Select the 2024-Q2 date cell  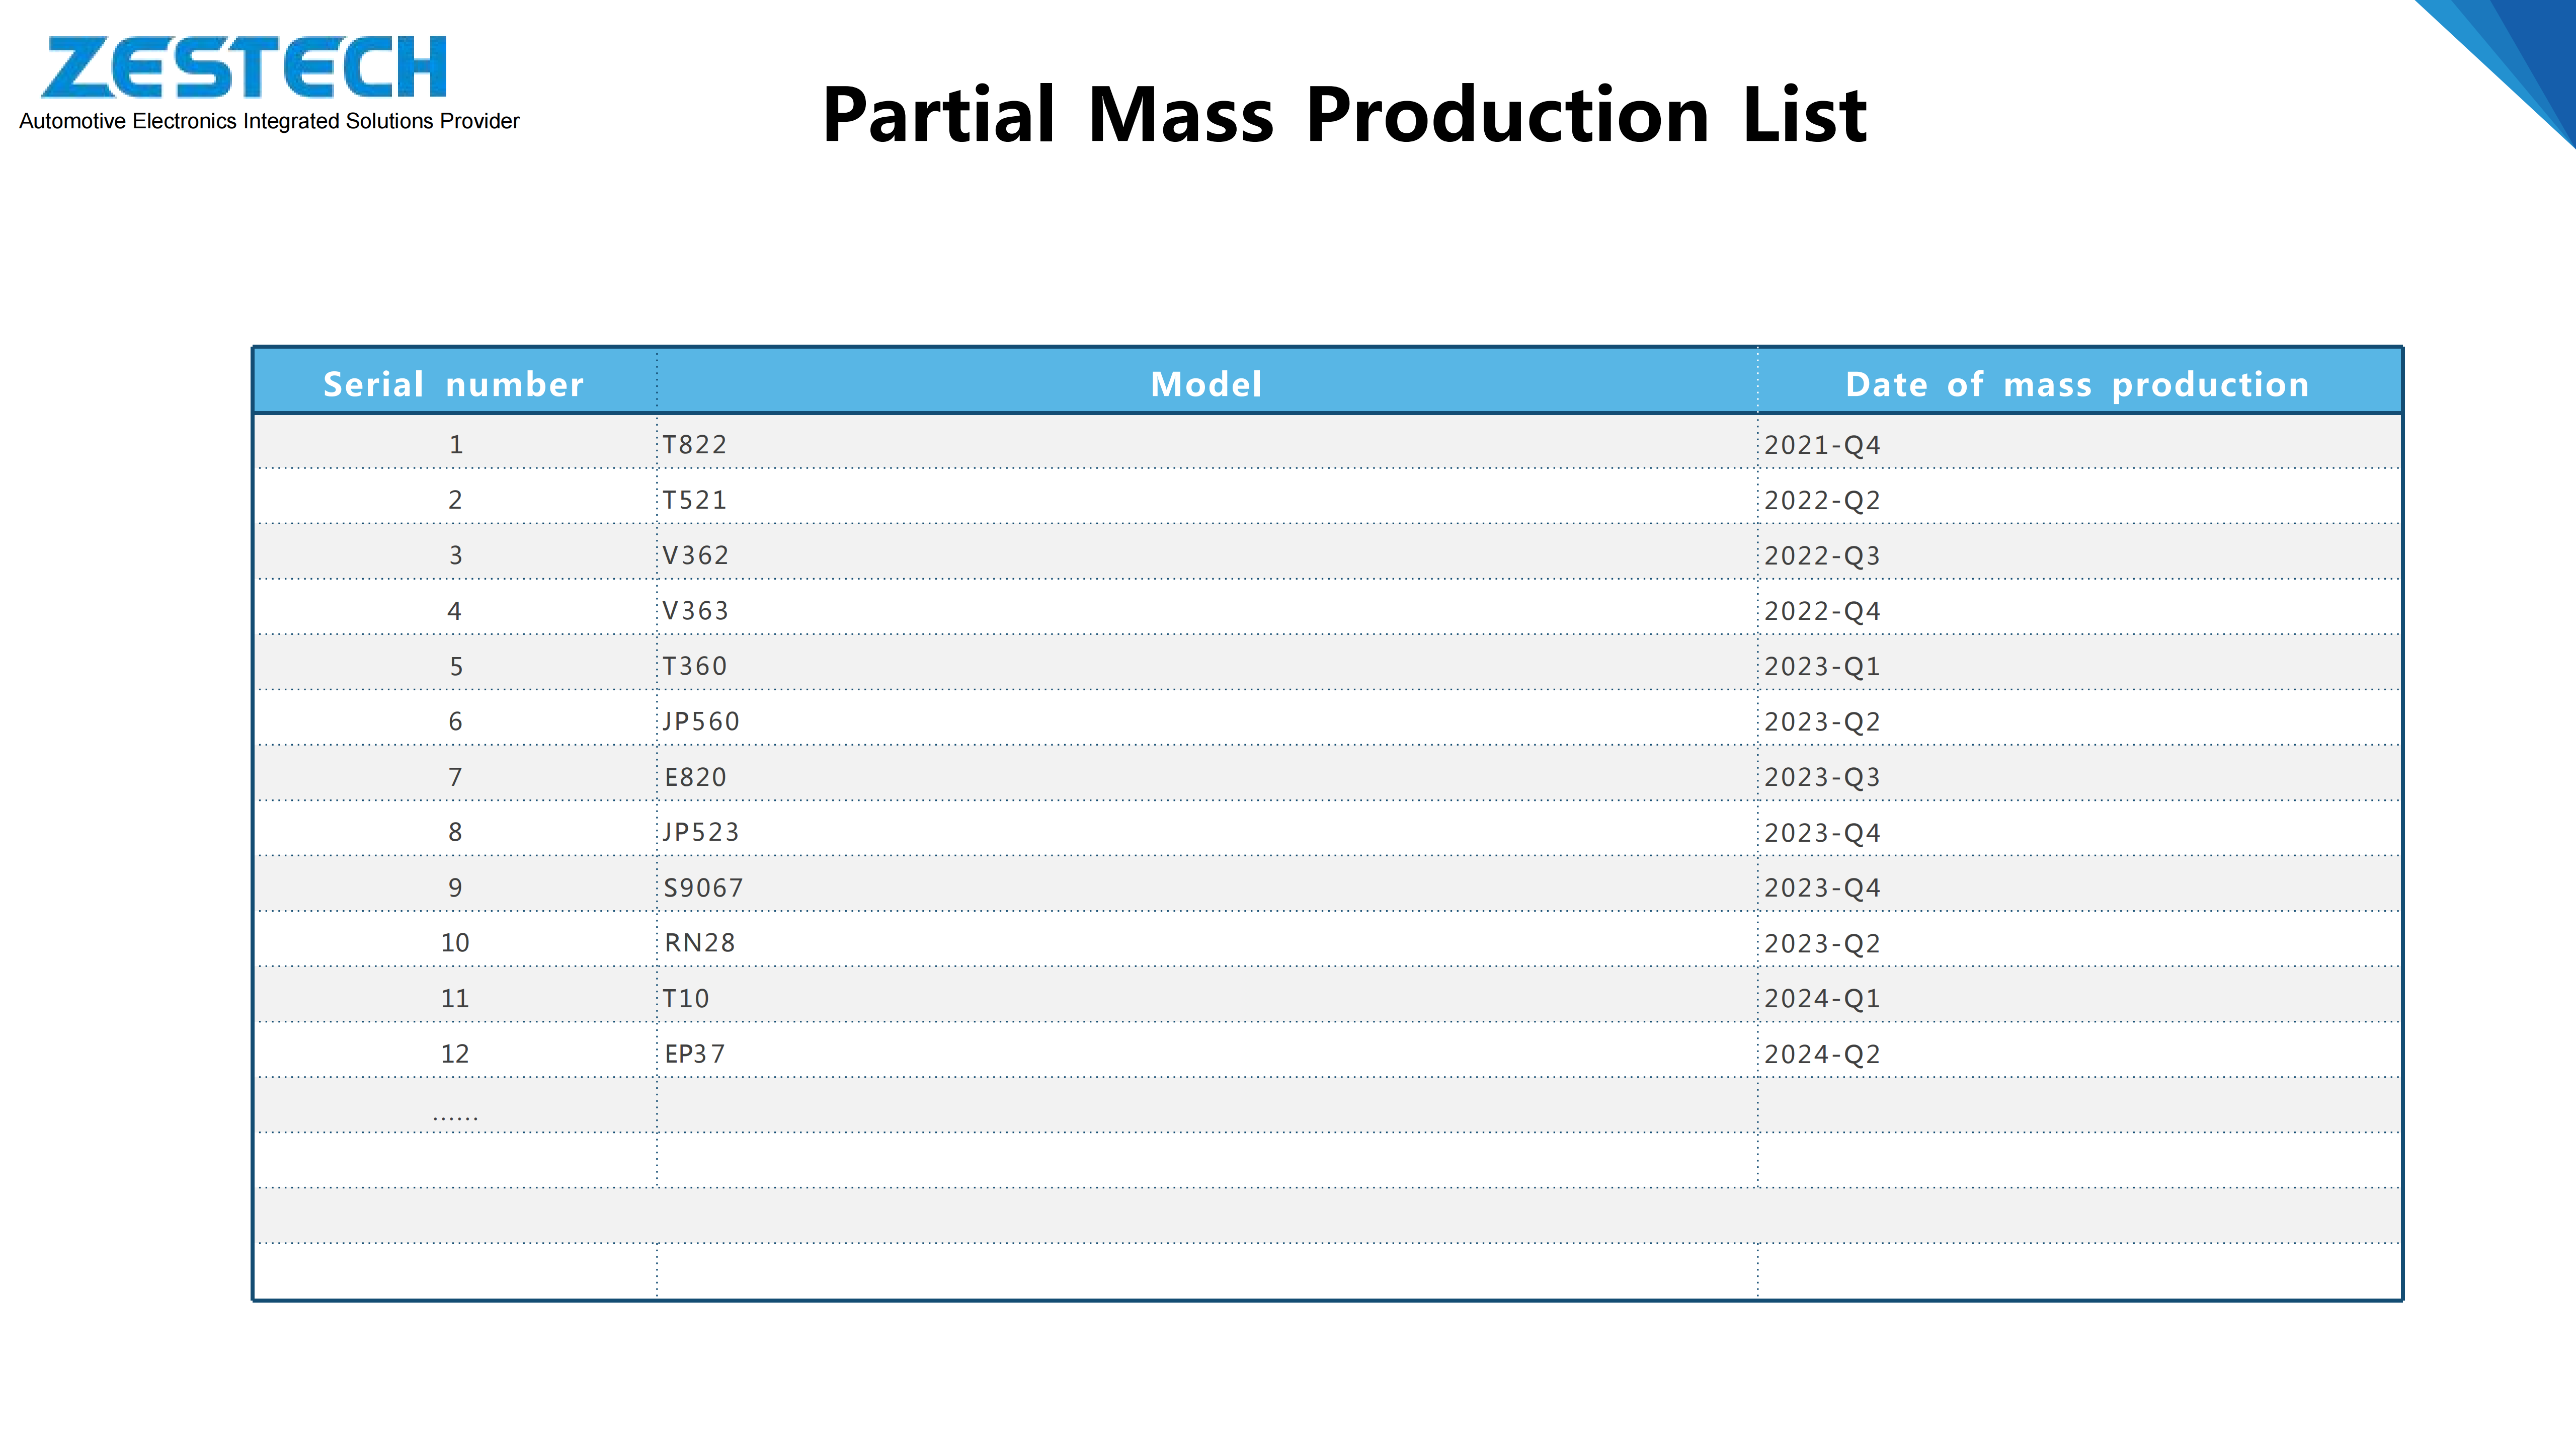pyautogui.click(x=1821, y=1054)
